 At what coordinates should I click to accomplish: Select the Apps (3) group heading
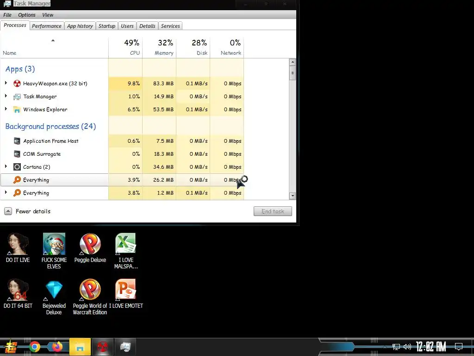click(x=20, y=69)
